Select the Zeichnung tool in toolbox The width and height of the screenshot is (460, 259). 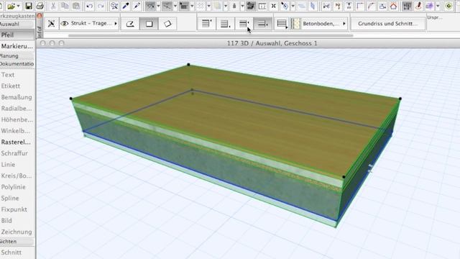[17, 232]
